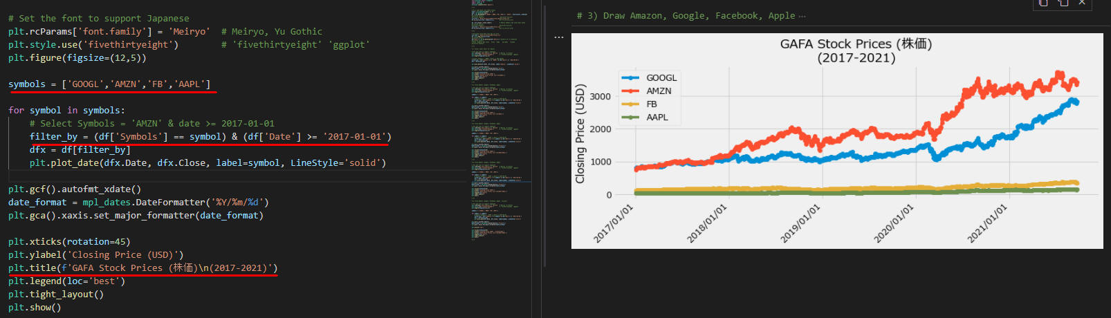Click the plt.show() line

[35, 308]
